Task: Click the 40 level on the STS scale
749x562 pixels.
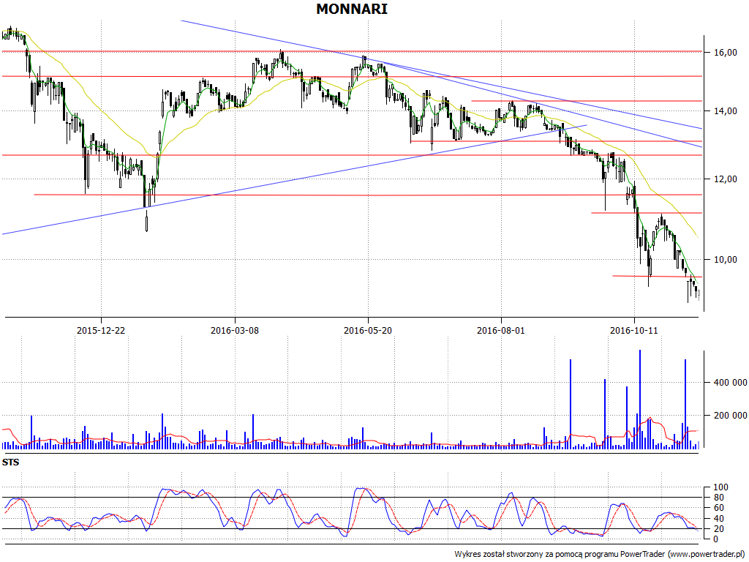Action: (x=719, y=519)
